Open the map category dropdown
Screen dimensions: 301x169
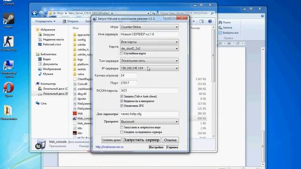pyautogui.click(x=150, y=42)
